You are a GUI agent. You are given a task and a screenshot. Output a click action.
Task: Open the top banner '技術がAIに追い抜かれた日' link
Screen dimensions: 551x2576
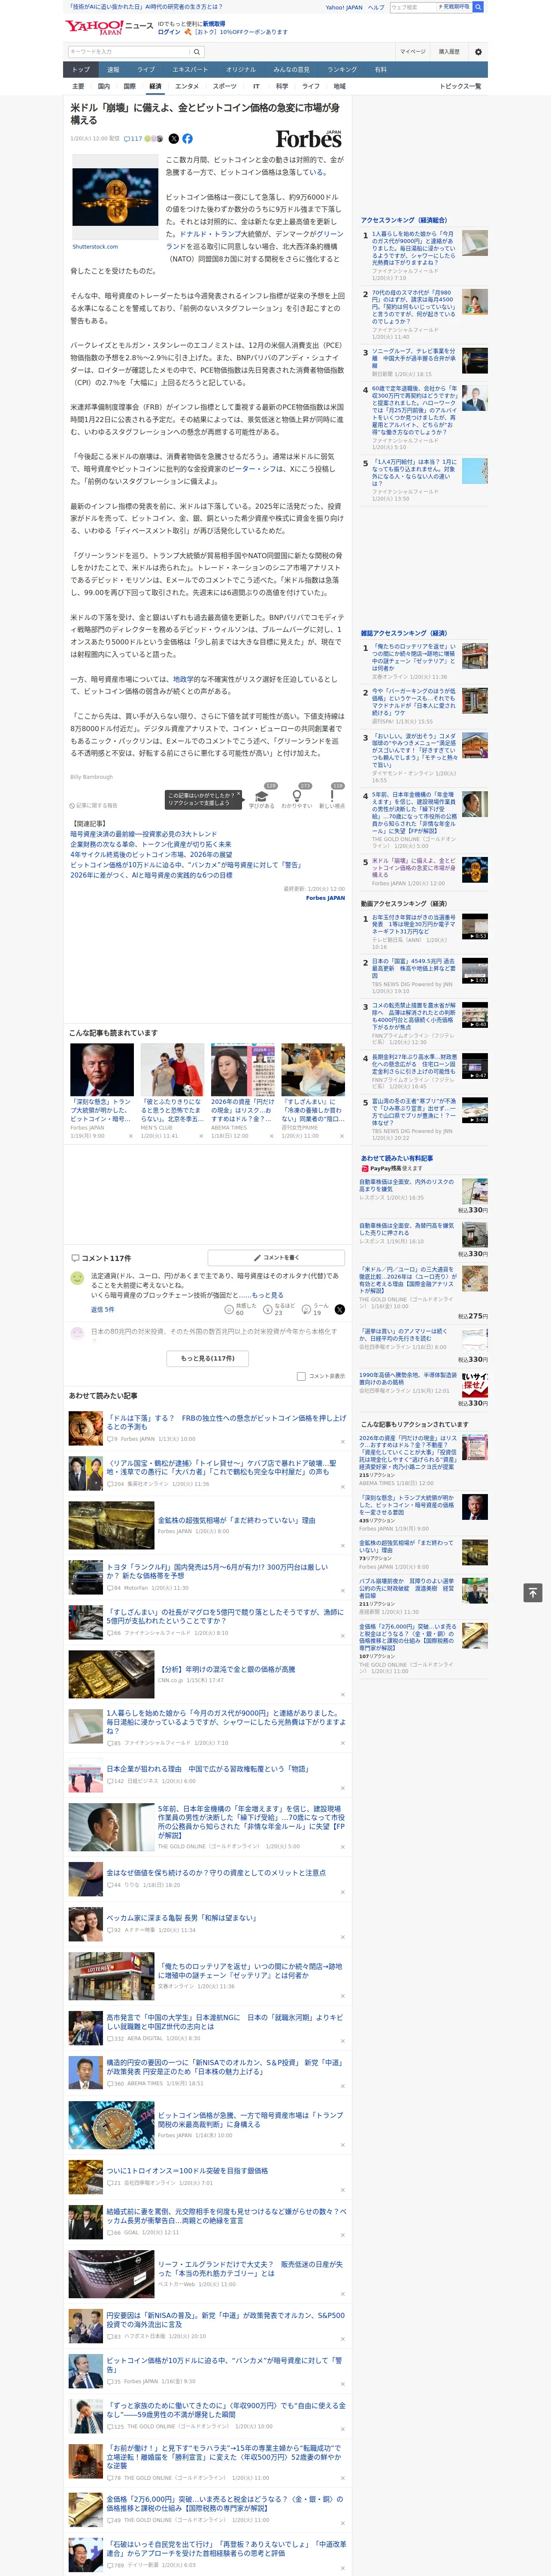[x=146, y=7]
